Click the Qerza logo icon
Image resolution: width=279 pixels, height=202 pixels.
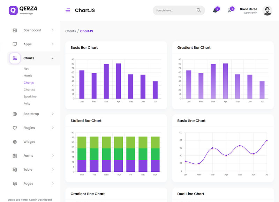(13, 10)
